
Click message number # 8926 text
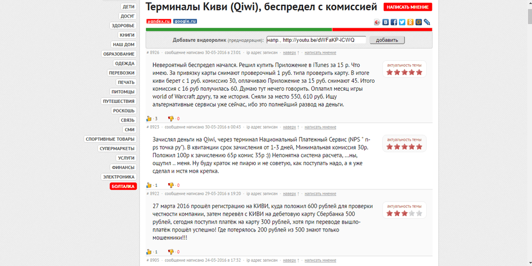153,53
